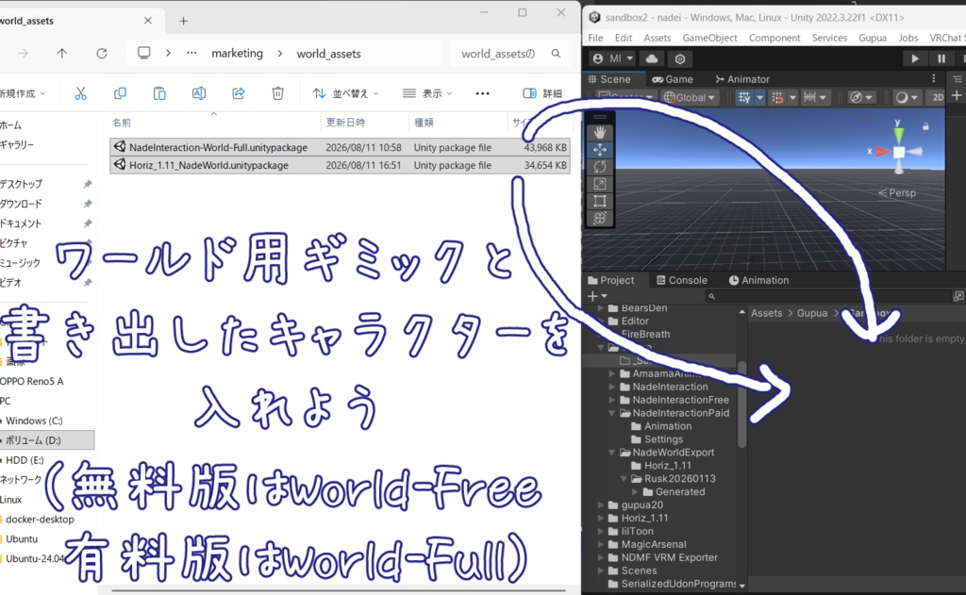The image size is (966, 595).
Task: Collapse the Rusk20260113 folder
Action: click(x=624, y=479)
